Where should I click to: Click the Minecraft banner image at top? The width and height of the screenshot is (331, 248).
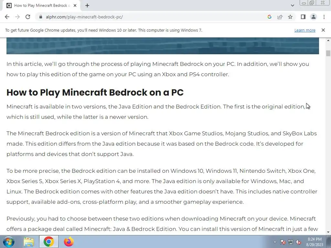(x=163, y=46)
